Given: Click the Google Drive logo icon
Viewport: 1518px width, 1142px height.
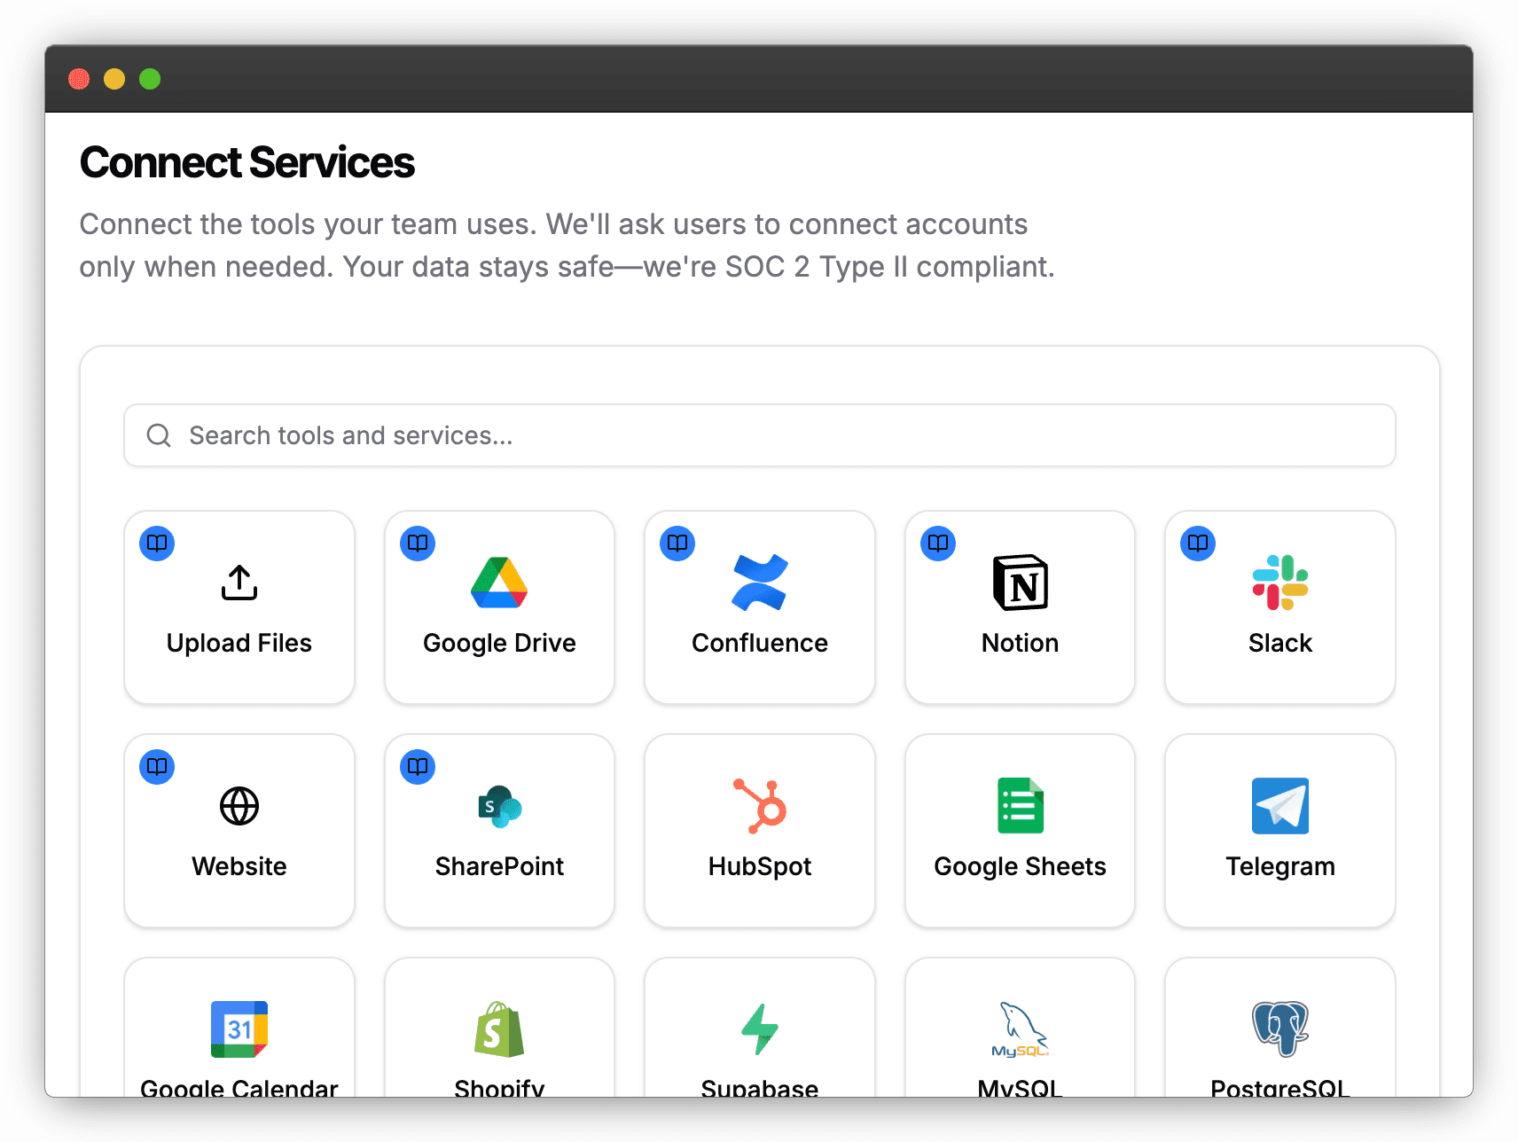Looking at the screenshot, I should tap(499, 583).
